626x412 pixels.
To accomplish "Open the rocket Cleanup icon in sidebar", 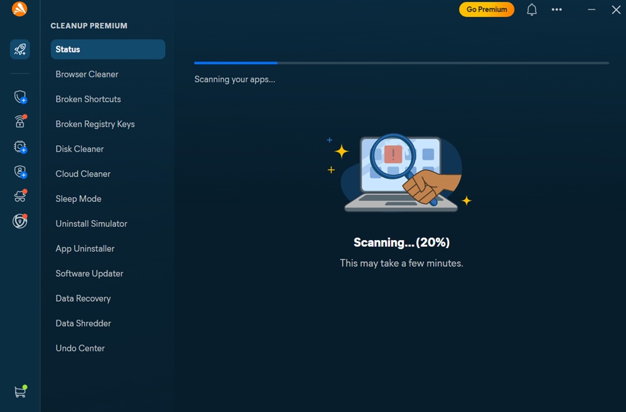I will coord(20,49).
